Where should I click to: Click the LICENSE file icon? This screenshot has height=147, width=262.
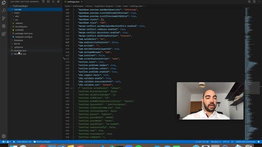click(x=14, y=30)
